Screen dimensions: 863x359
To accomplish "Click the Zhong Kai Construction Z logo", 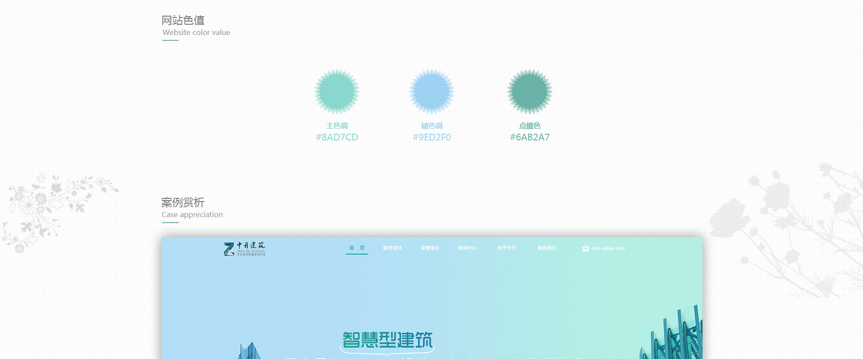I will click(229, 249).
